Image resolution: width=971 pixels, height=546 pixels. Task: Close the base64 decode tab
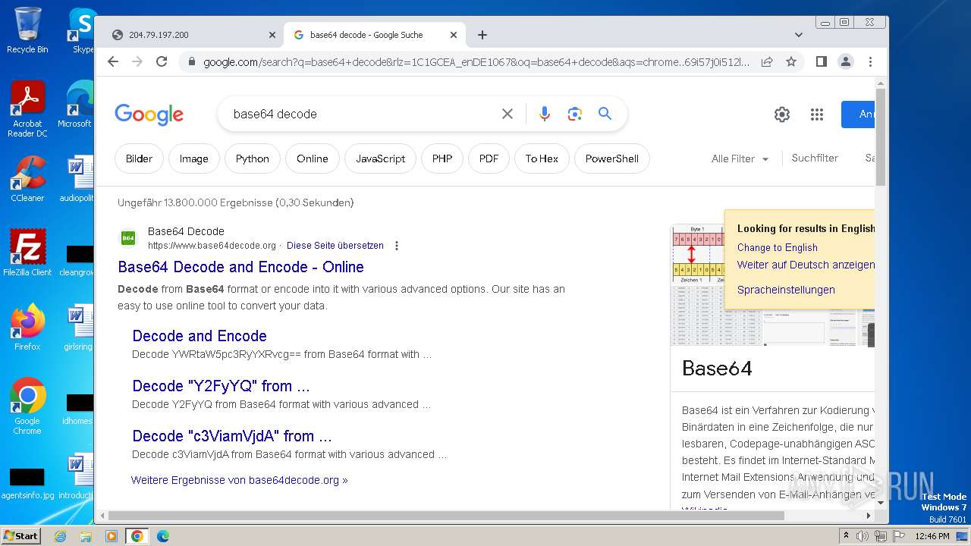[454, 35]
